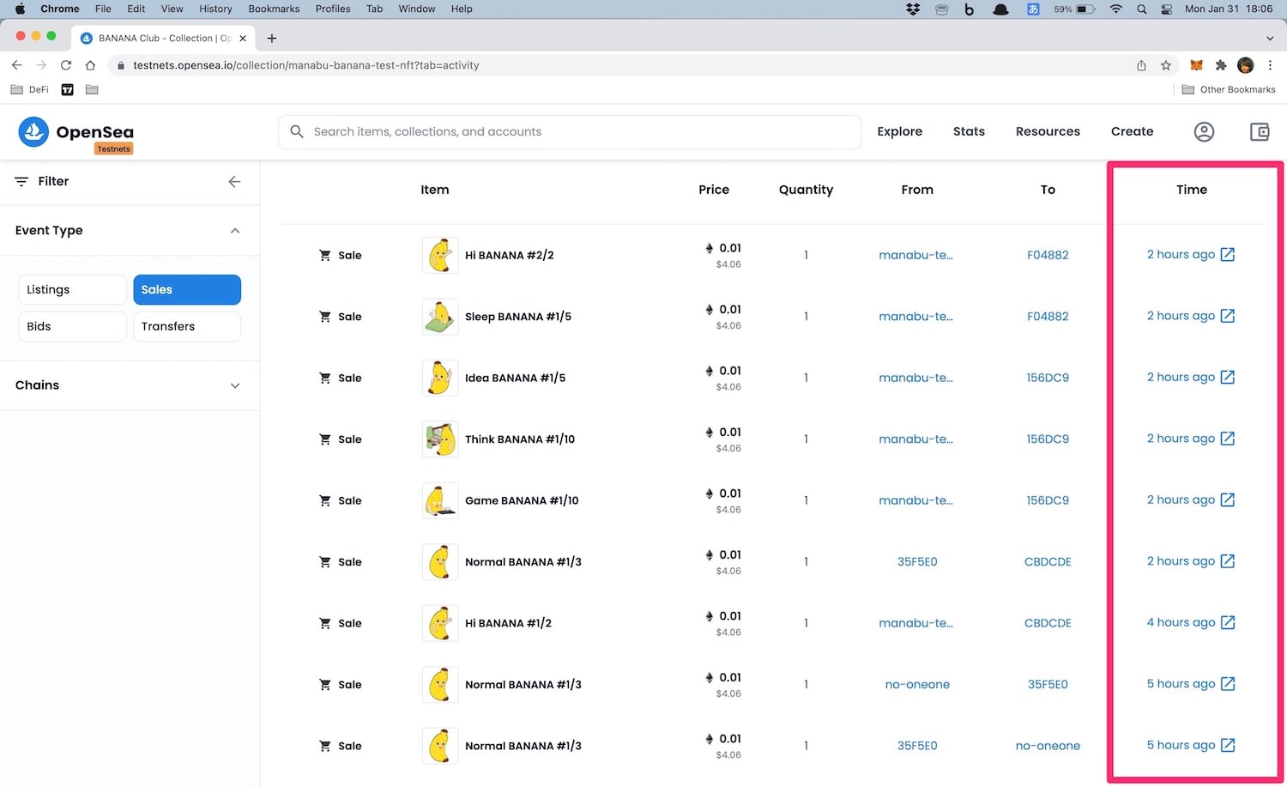Open the extensions puzzle icon

pyautogui.click(x=1221, y=65)
